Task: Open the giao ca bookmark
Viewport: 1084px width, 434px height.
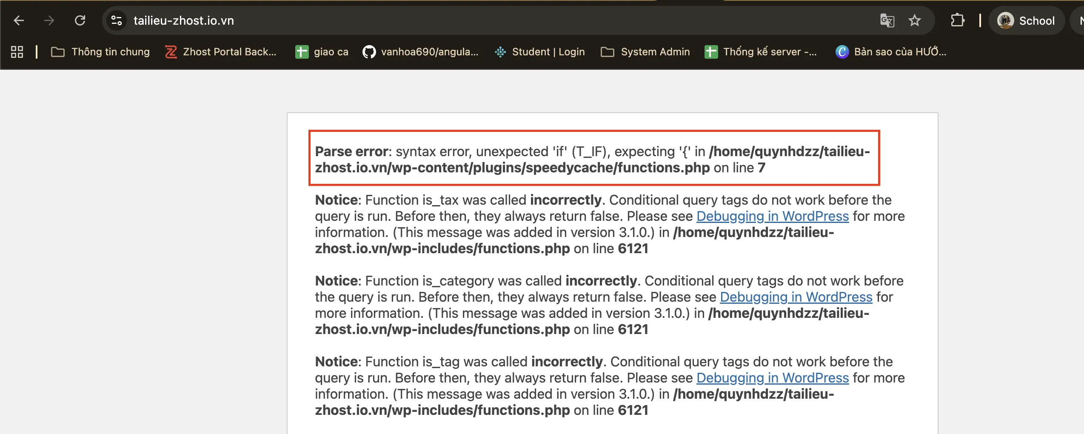Action: tap(322, 52)
